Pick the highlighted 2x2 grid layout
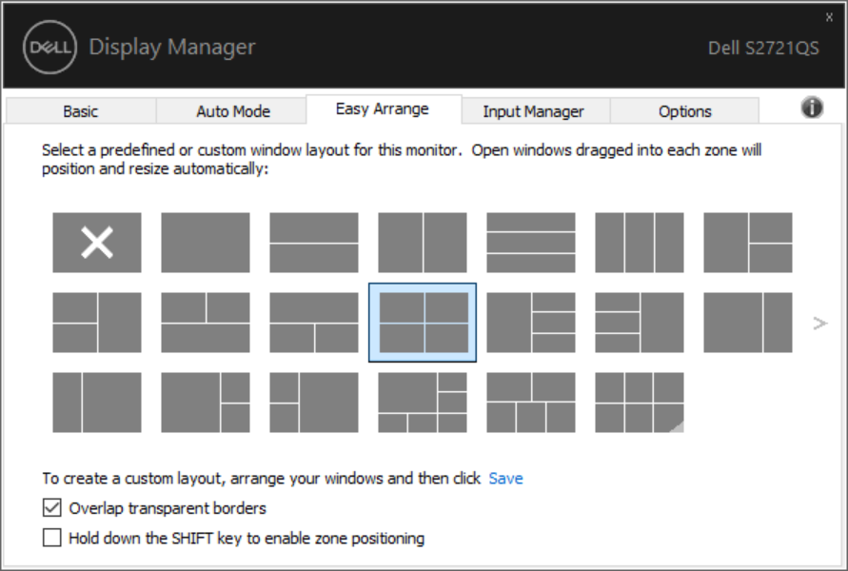The height and width of the screenshot is (571, 848). [x=423, y=323]
